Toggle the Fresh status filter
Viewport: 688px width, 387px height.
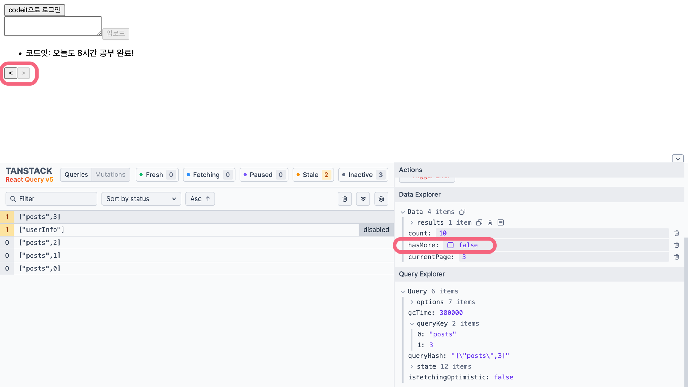[x=157, y=175]
